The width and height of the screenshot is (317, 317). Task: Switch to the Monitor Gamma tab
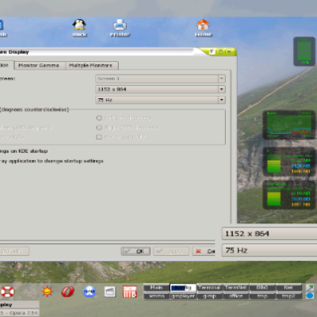pyautogui.click(x=39, y=65)
